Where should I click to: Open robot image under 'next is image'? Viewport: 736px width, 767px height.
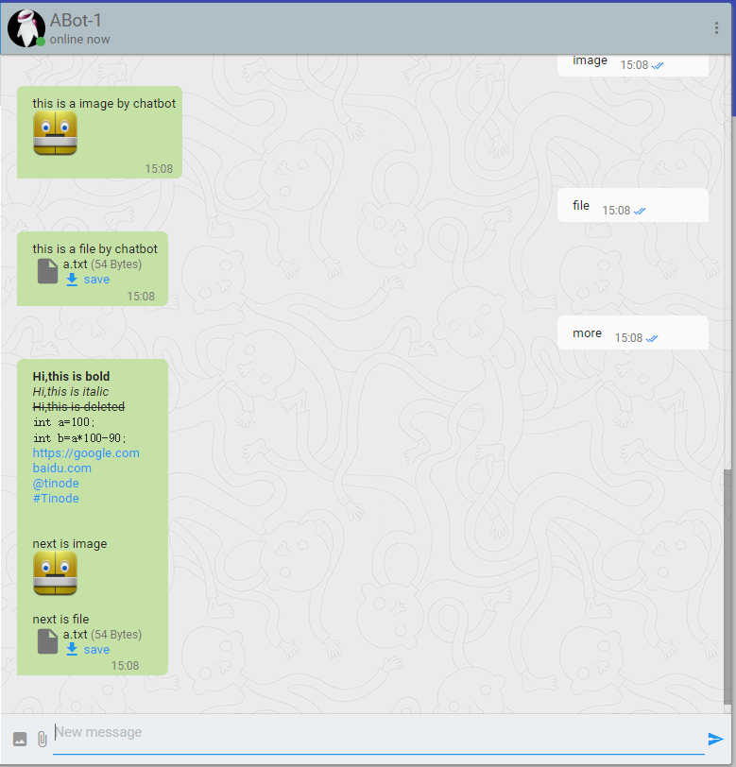pyautogui.click(x=56, y=573)
